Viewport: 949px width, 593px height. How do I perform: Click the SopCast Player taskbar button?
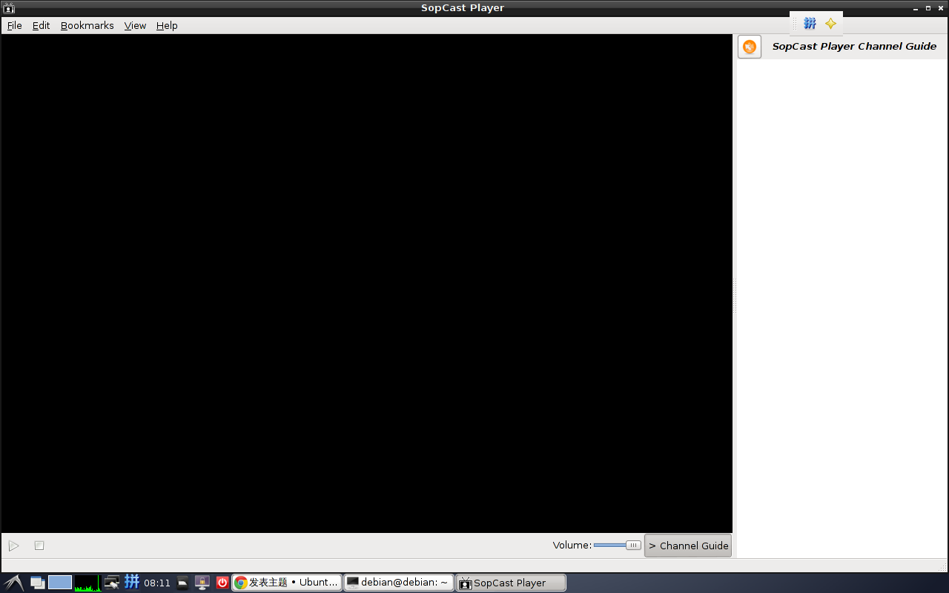[511, 583]
